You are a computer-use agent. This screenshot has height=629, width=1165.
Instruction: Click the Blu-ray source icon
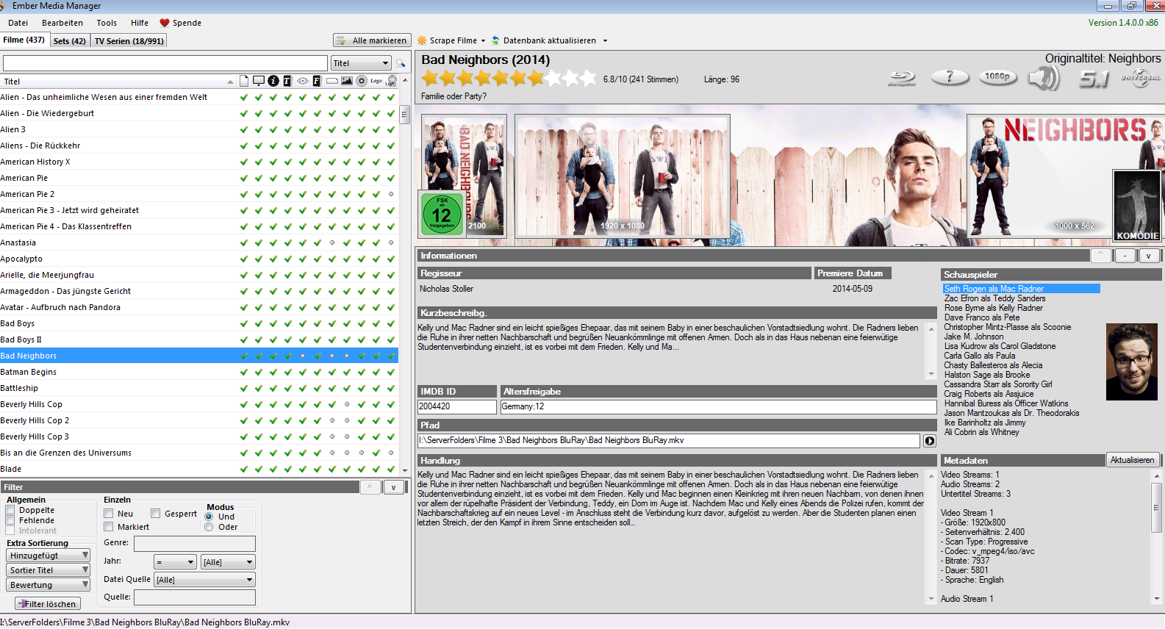pyautogui.click(x=902, y=77)
